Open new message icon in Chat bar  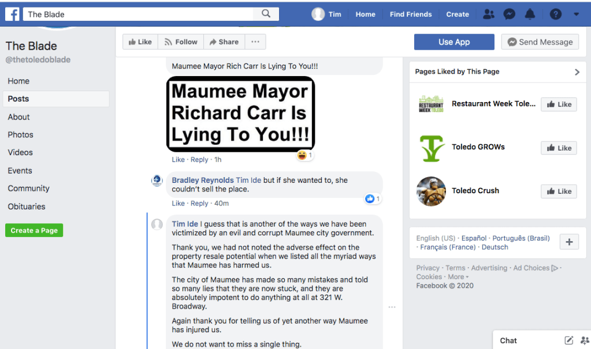click(568, 340)
